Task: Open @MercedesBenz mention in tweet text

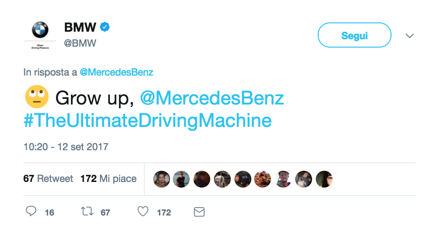Action: pyautogui.click(x=212, y=98)
